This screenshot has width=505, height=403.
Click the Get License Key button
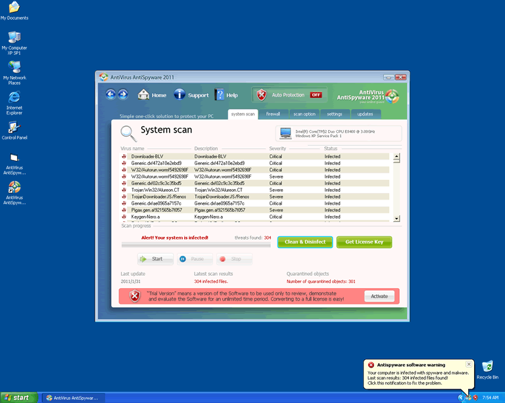364,242
